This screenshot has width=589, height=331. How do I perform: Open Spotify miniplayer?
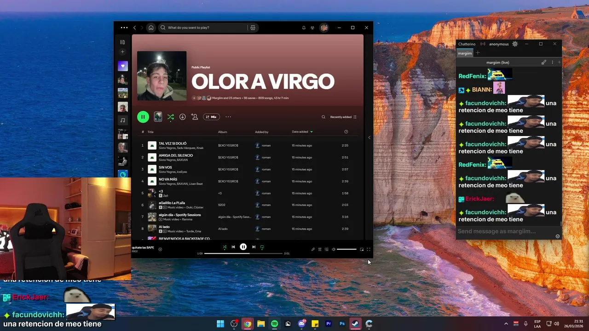point(362,249)
